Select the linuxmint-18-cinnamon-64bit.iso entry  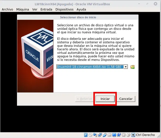(x=90, y=67)
